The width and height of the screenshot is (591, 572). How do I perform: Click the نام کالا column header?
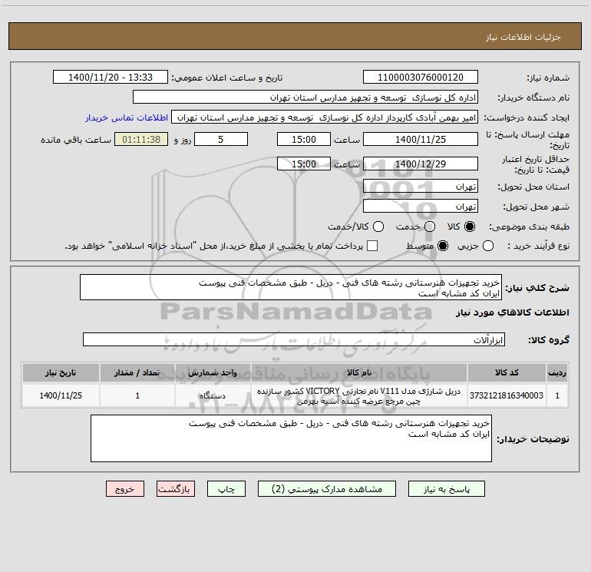pos(359,372)
